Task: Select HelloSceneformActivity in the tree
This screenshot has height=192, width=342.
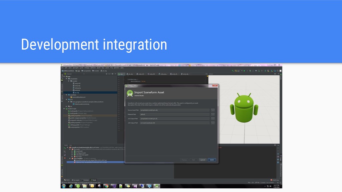Action: (x=82, y=104)
